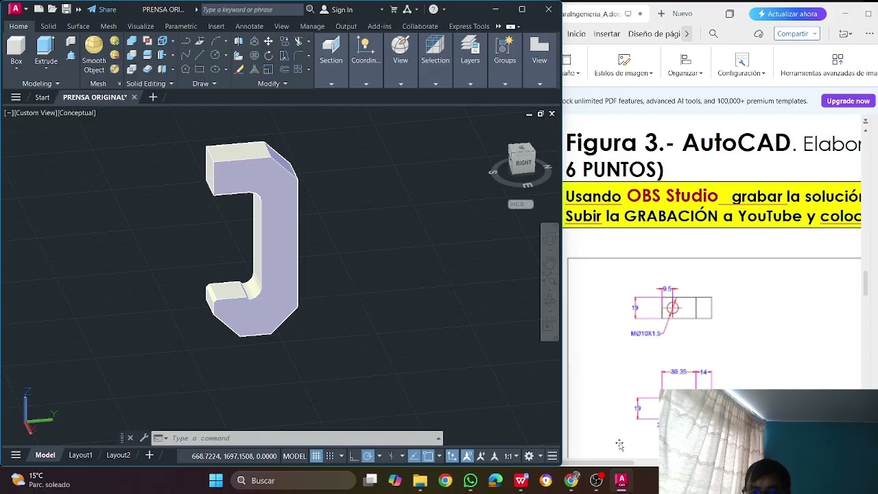Open the Compartir dropdown

798,34
